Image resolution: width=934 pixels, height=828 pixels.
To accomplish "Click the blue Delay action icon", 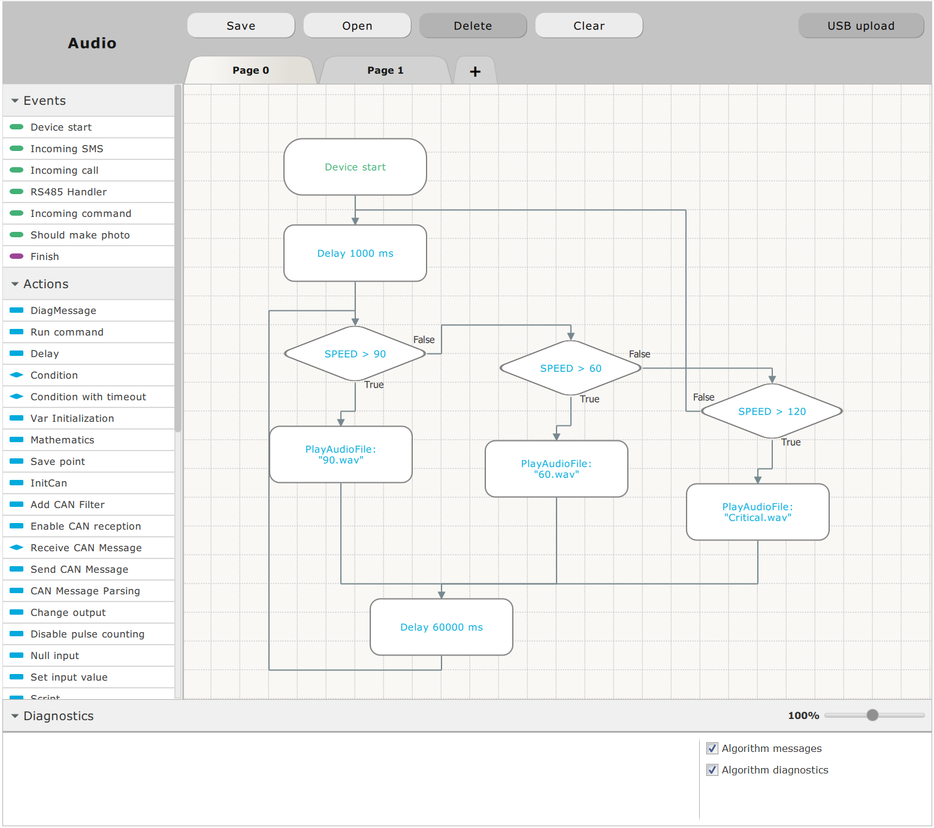I will click(x=17, y=353).
